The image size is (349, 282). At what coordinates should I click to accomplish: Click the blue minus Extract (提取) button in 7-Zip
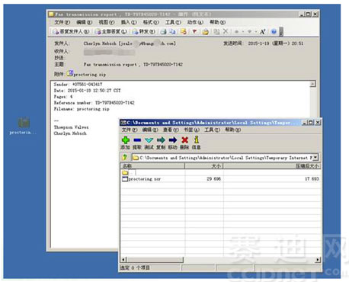tap(137, 143)
